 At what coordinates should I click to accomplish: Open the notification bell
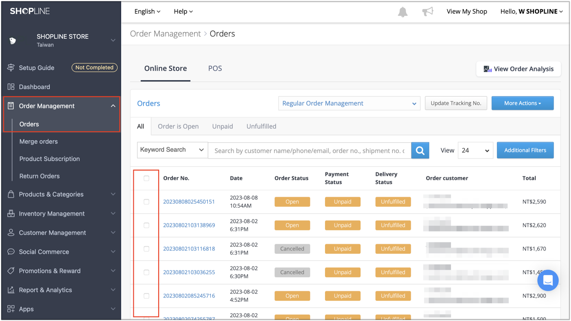click(x=403, y=12)
